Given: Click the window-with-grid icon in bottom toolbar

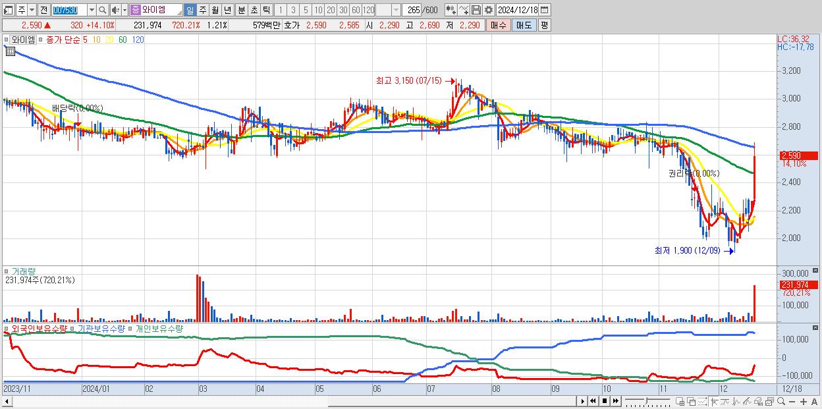Looking at the screenshot, I should pyautogui.click(x=680, y=402).
